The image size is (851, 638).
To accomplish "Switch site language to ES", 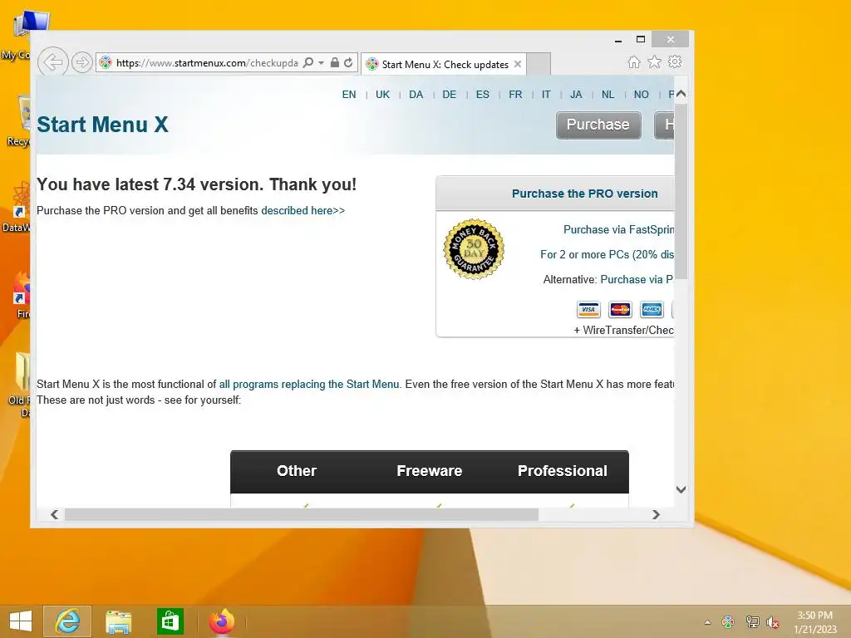I will [x=483, y=95].
